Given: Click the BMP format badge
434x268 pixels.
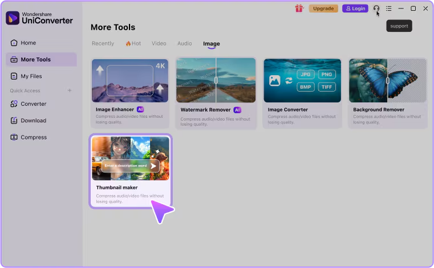Looking at the screenshot, I should [x=306, y=87].
